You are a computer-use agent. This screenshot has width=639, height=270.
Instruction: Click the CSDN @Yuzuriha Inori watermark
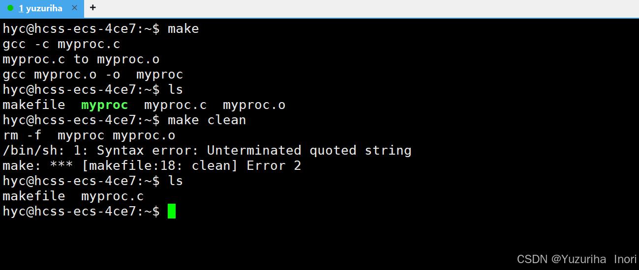[577, 259]
